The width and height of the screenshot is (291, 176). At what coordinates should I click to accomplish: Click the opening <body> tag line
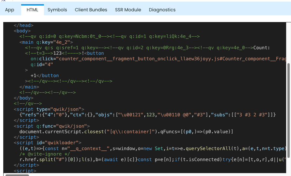tap(22, 31)
